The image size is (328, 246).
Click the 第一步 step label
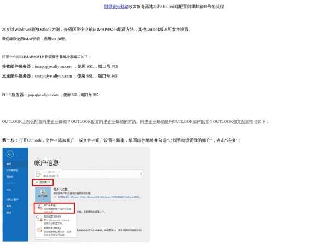[8, 140]
